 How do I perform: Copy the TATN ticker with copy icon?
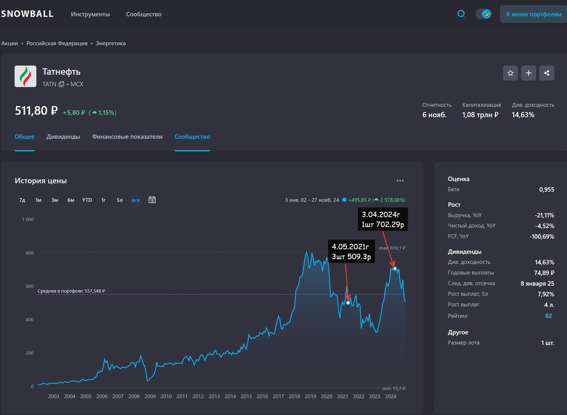tap(61, 84)
